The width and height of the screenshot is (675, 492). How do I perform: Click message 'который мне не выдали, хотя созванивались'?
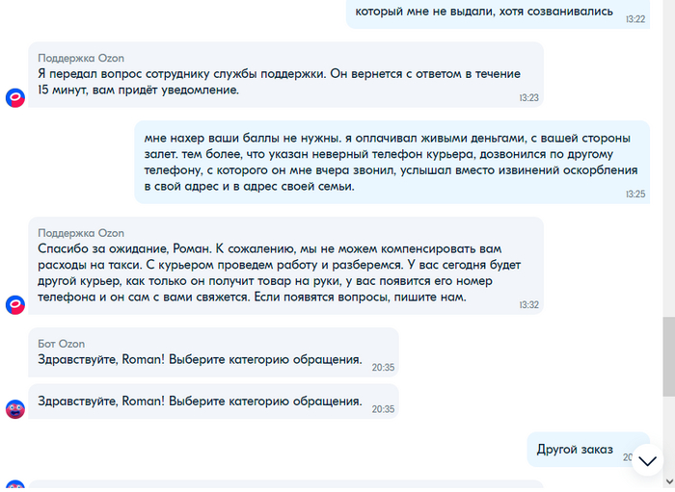point(499,13)
